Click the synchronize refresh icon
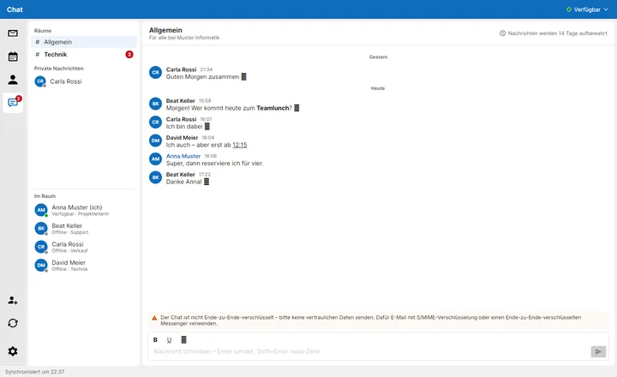 coord(13,323)
